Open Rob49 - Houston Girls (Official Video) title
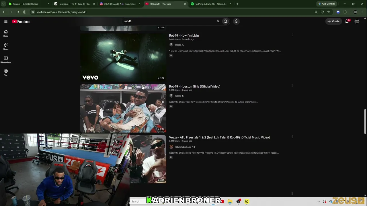 tap(194, 86)
